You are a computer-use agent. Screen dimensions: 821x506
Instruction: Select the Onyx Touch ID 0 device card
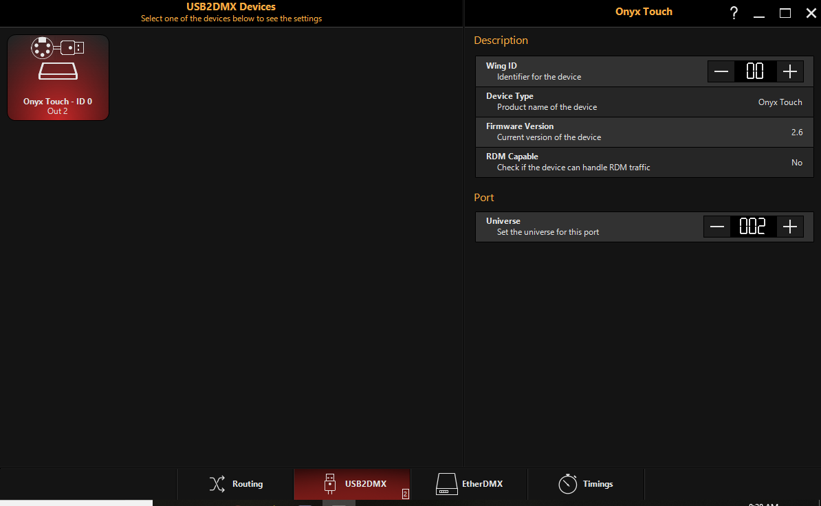point(58,78)
